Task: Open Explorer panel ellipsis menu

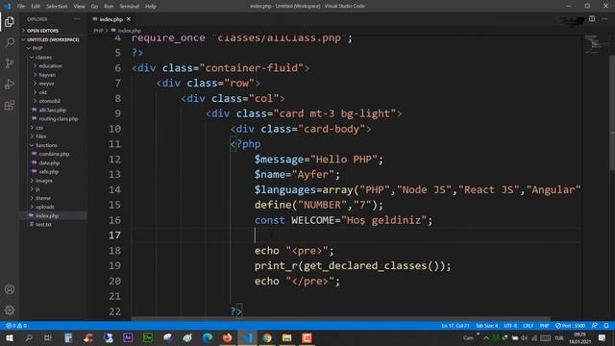Action: point(77,19)
